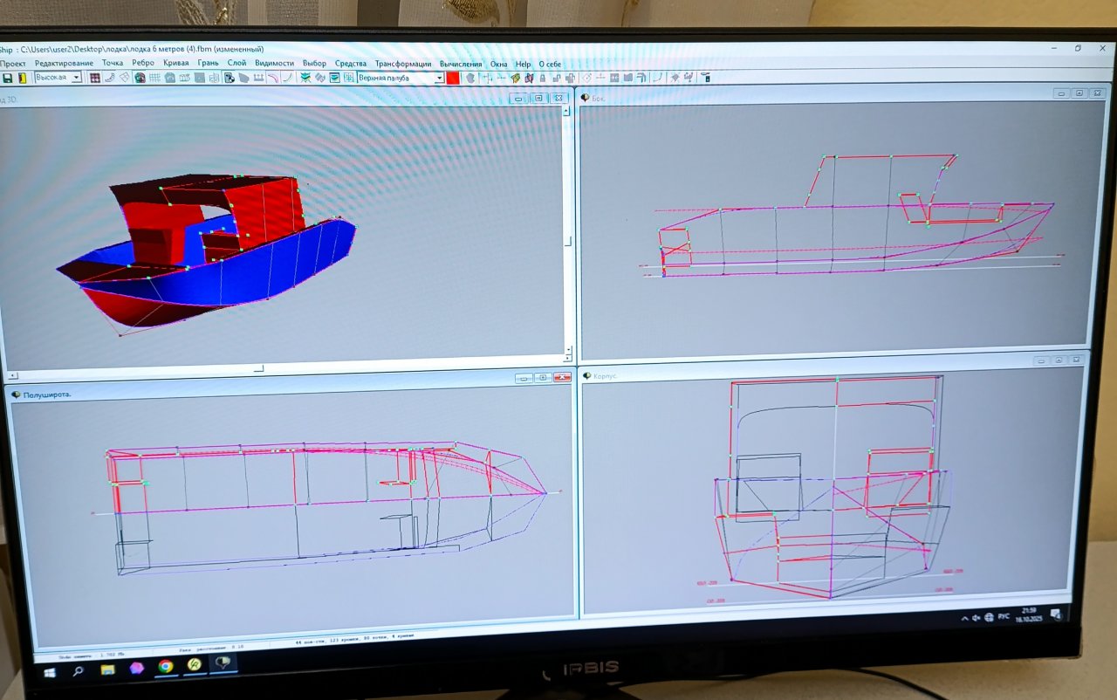Save the project with the floppy disk icon
Image resolution: width=1117 pixels, height=700 pixels.
coord(8,78)
